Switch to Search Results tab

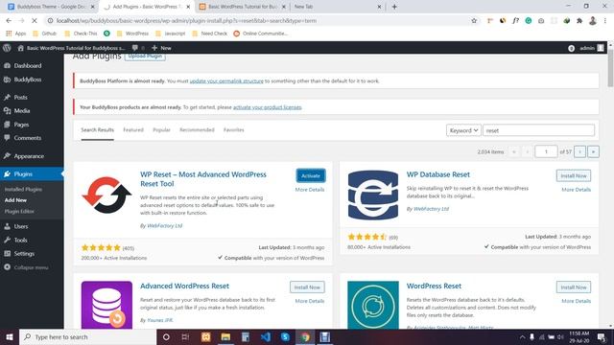98,130
